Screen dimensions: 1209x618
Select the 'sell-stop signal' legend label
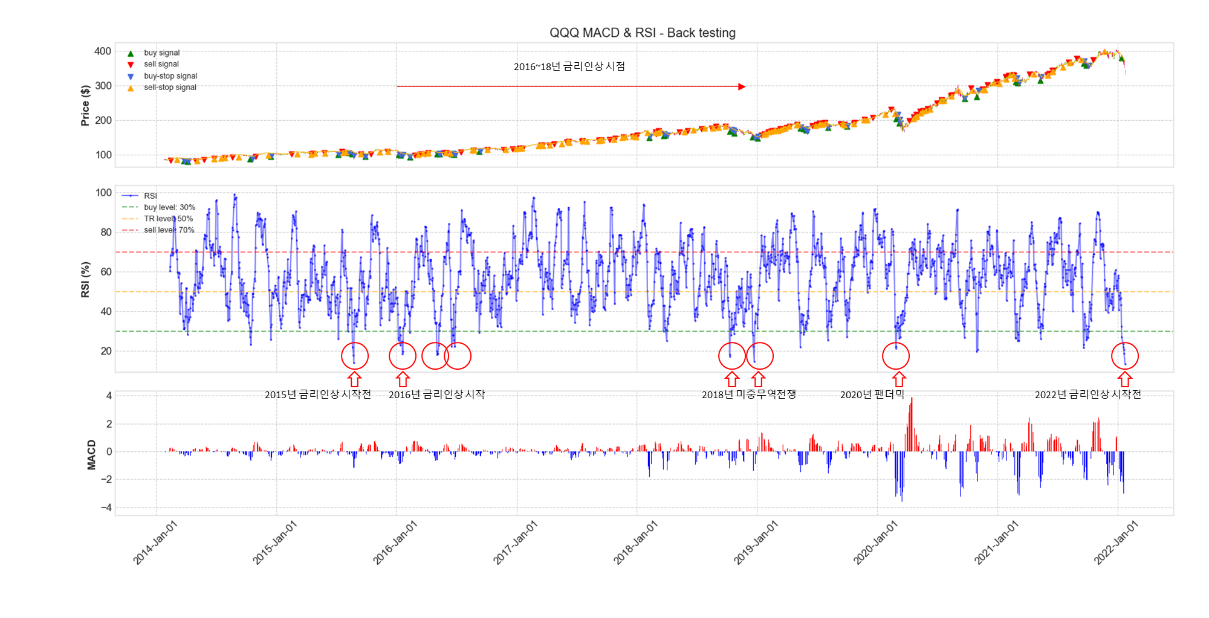click(x=170, y=88)
